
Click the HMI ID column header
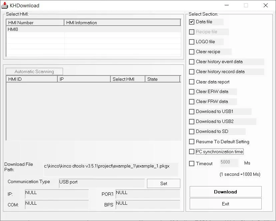point(32,79)
